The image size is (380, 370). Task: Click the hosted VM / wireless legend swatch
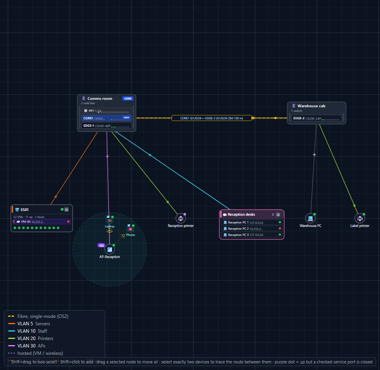[x=11, y=353]
